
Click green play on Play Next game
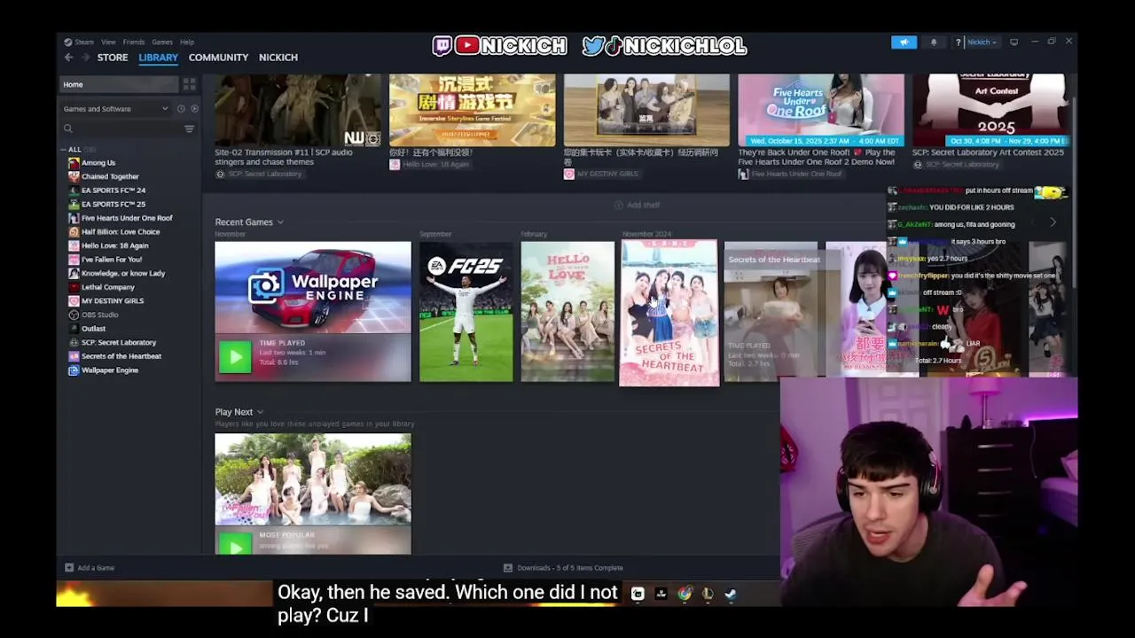235,543
